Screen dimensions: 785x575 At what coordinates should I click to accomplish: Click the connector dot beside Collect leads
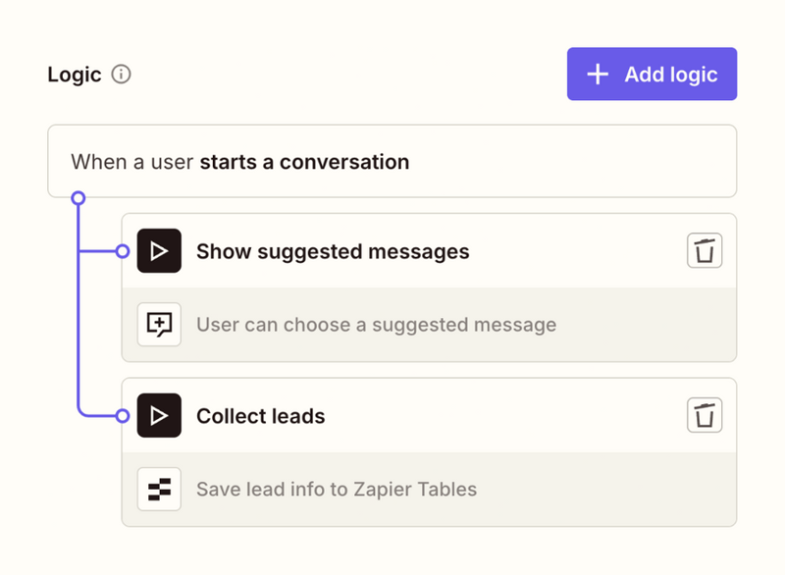(123, 415)
